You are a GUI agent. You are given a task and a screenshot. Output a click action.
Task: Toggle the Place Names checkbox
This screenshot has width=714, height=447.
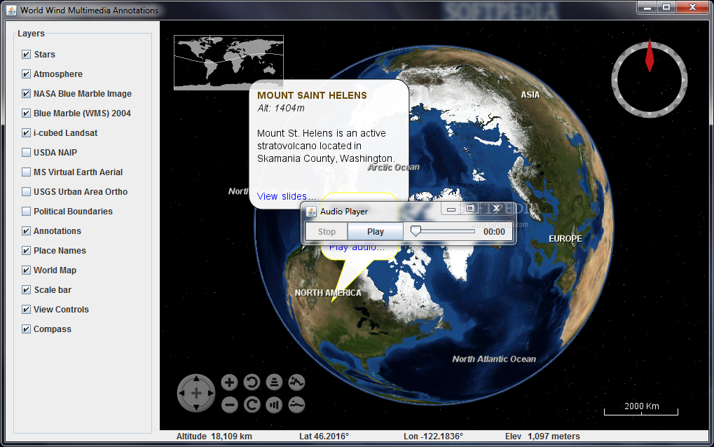coord(26,250)
